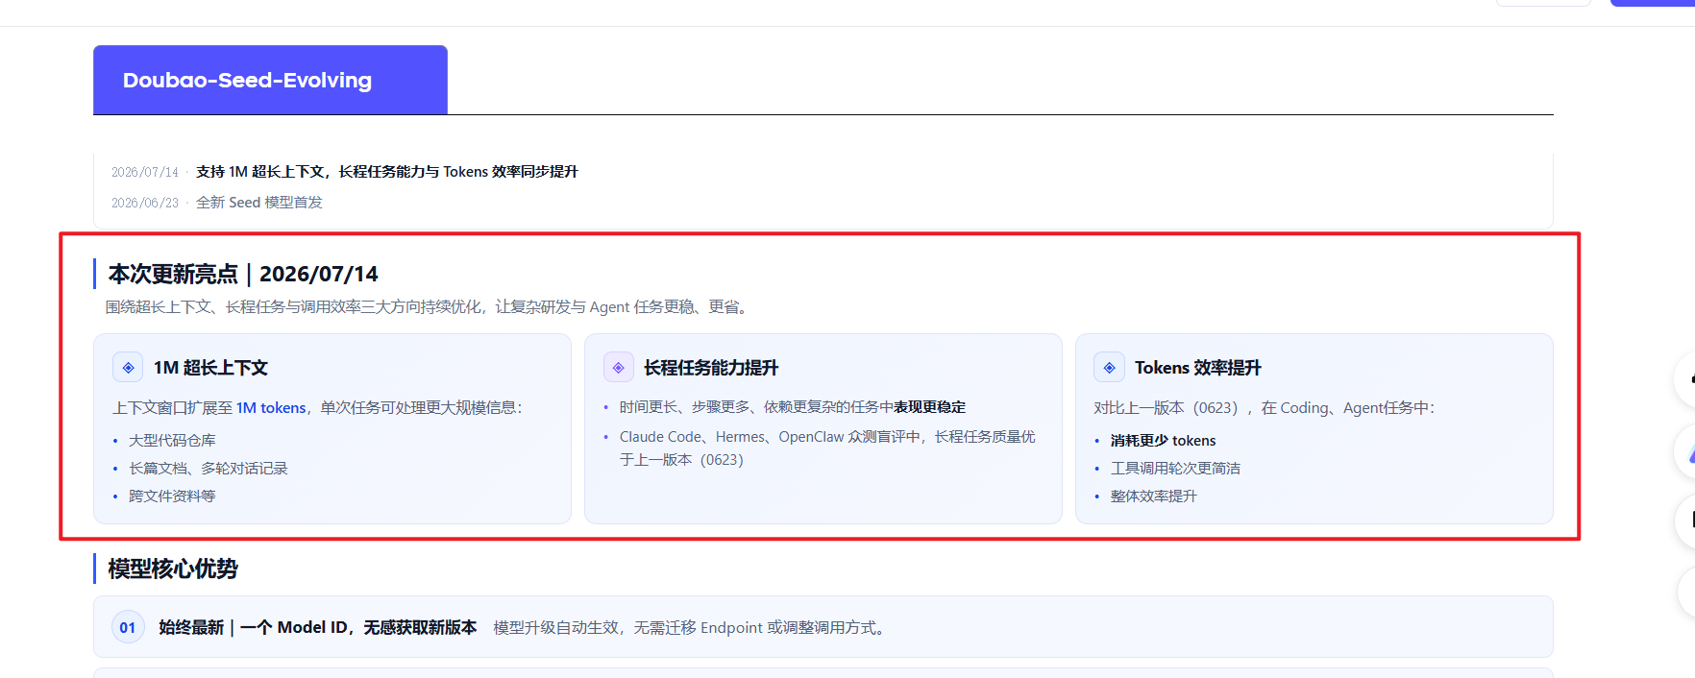Image resolution: width=1695 pixels, height=678 pixels.
Task: Click the 长篇文档、多轮对话记录 bullet
Action: pyautogui.click(x=209, y=469)
